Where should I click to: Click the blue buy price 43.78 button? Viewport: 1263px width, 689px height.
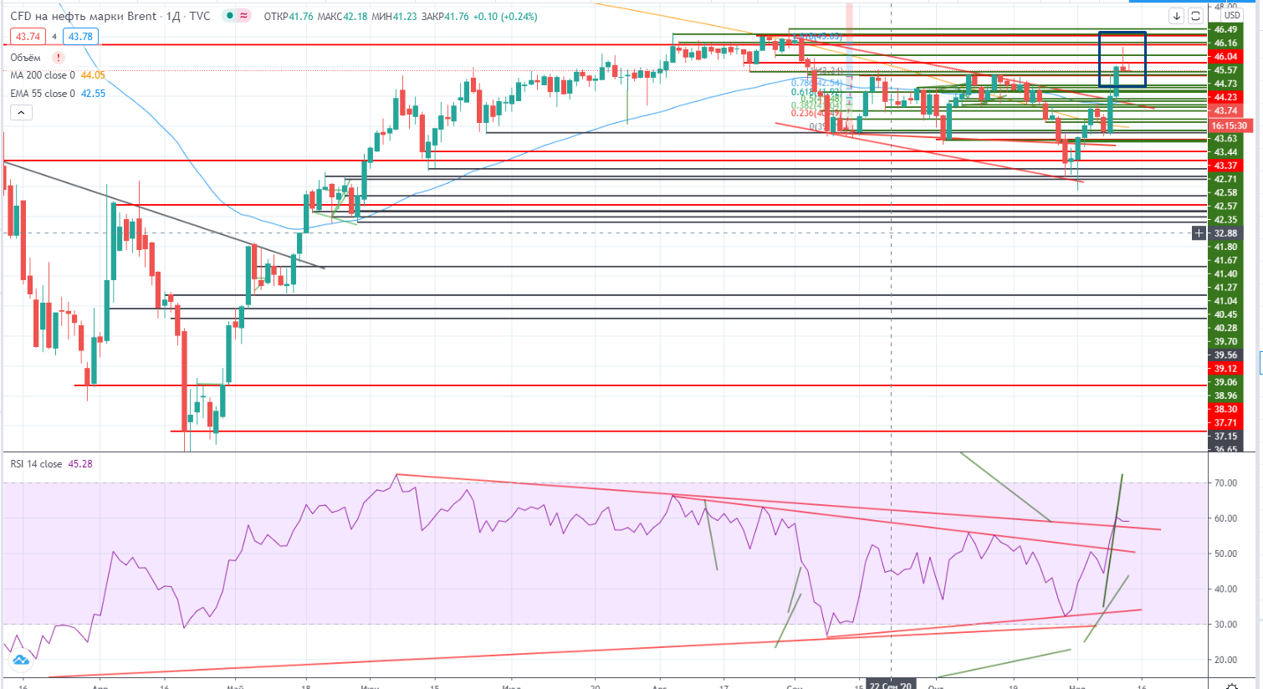tap(80, 37)
